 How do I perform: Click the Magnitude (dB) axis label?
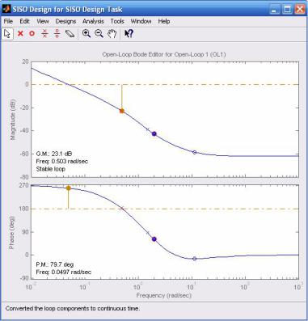[13, 120]
